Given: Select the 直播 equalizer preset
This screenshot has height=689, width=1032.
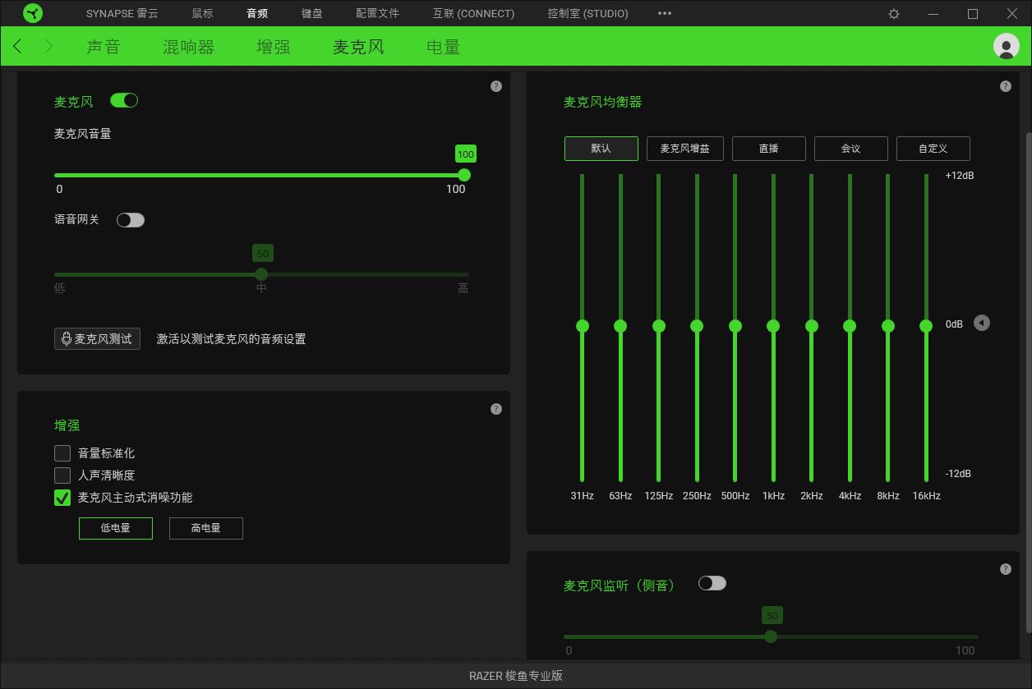Looking at the screenshot, I should [x=768, y=149].
